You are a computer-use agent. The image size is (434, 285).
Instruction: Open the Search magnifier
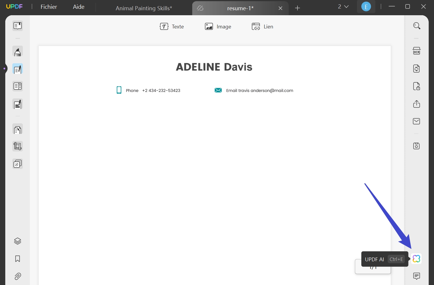417,26
